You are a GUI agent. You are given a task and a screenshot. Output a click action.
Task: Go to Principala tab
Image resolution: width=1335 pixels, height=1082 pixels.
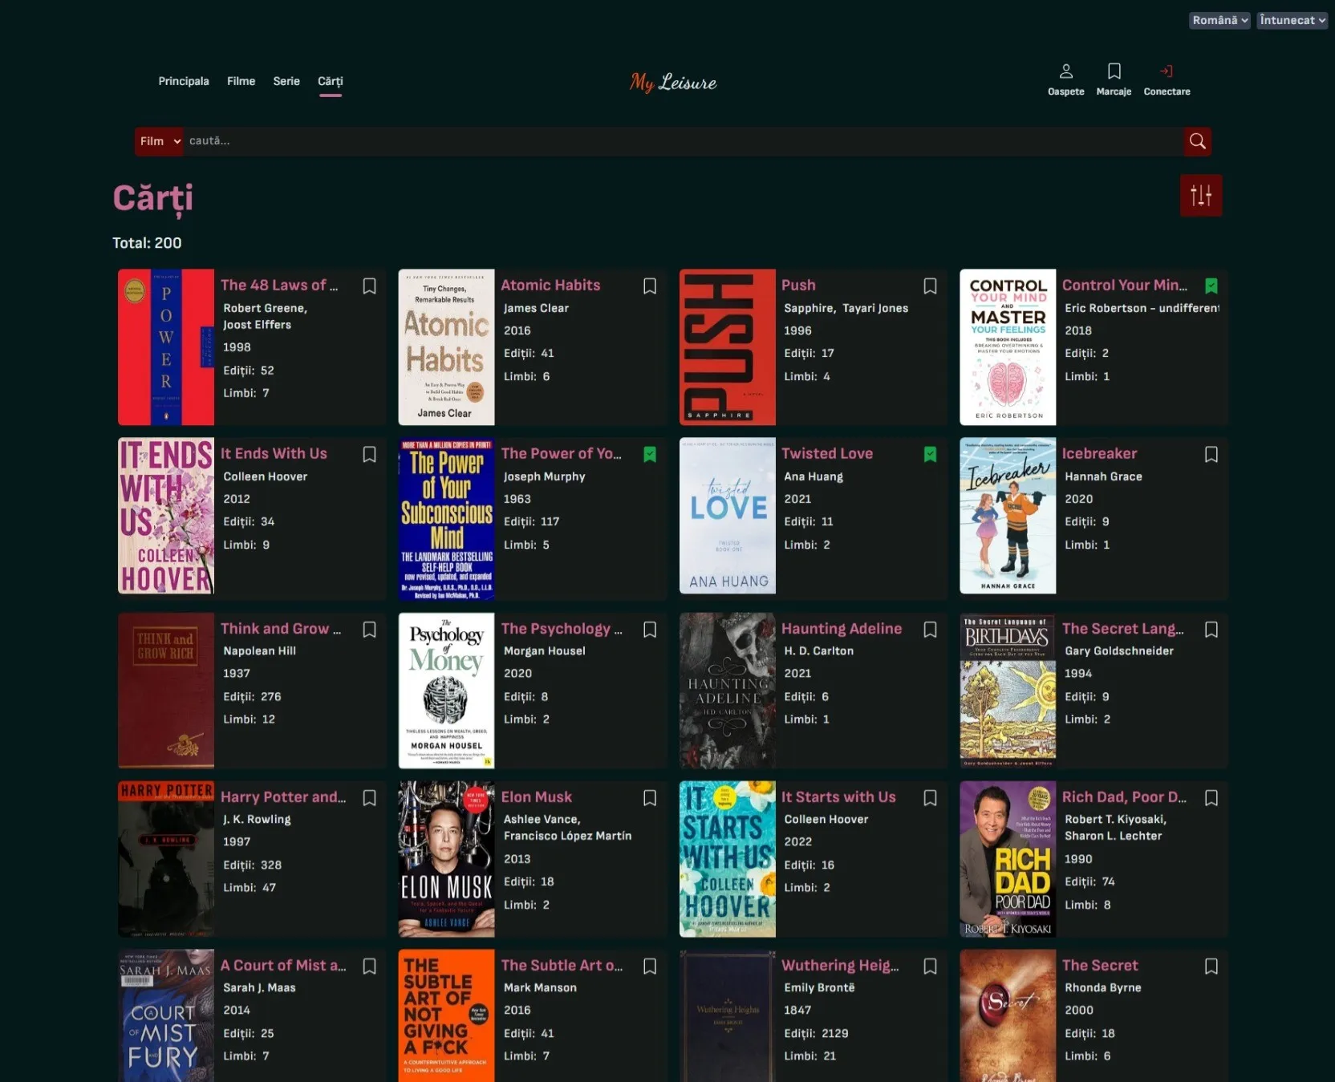click(184, 81)
